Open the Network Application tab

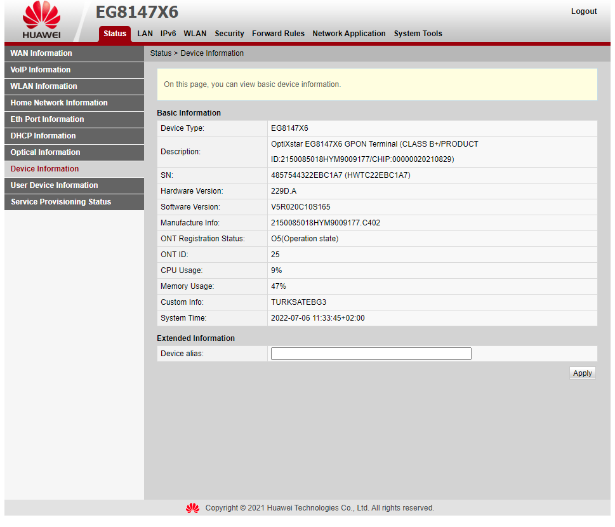349,34
